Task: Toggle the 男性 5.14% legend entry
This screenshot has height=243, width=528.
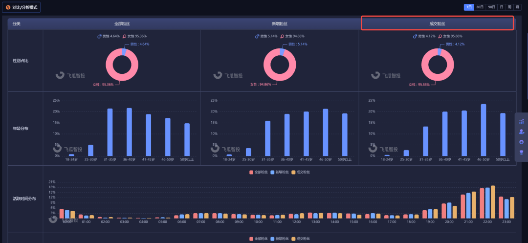Action: pyautogui.click(x=266, y=36)
